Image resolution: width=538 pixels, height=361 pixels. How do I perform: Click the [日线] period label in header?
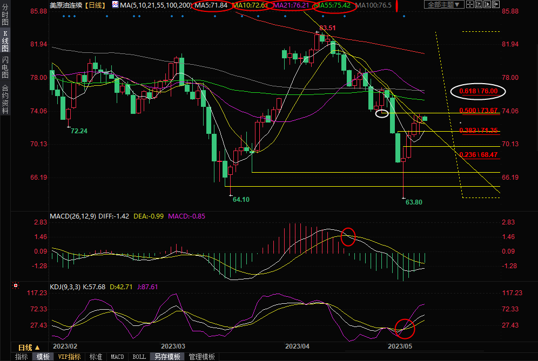click(x=95, y=5)
